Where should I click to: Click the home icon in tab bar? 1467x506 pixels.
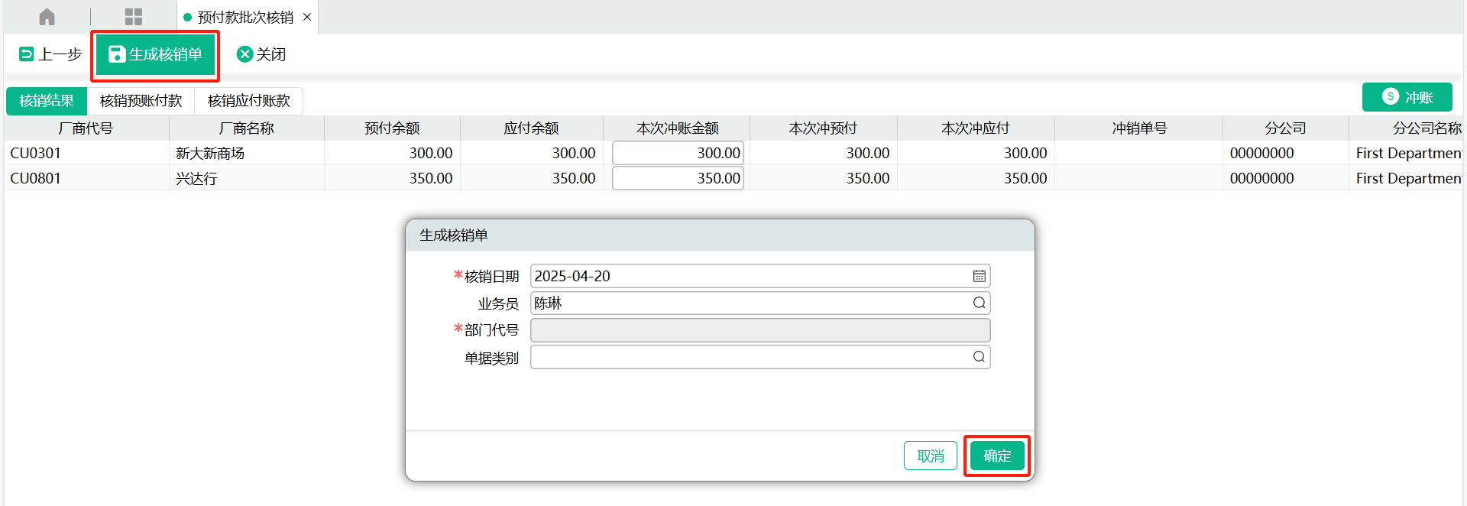pyautogui.click(x=47, y=17)
